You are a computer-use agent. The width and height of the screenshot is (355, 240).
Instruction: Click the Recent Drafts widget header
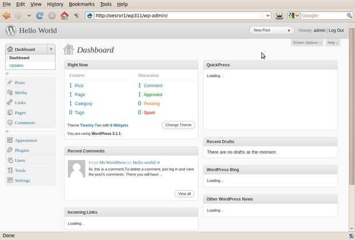click(x=270, y=142)
